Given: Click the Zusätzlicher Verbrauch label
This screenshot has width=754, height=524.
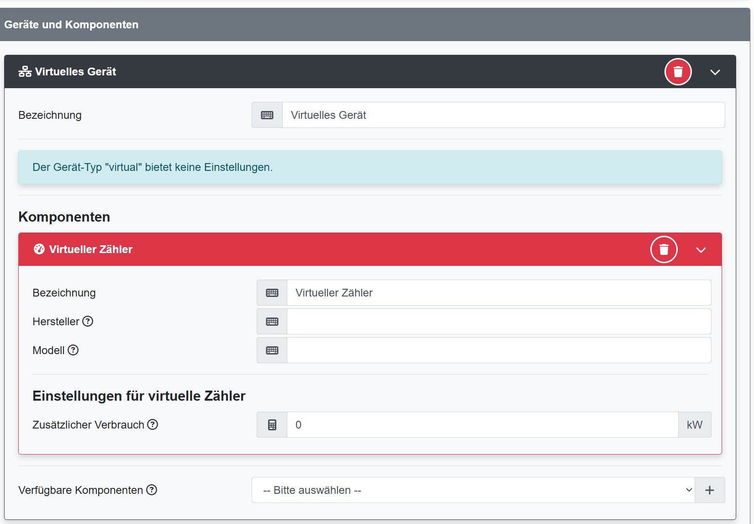Looking at the screenshot, I should click(x=88, y=425).
